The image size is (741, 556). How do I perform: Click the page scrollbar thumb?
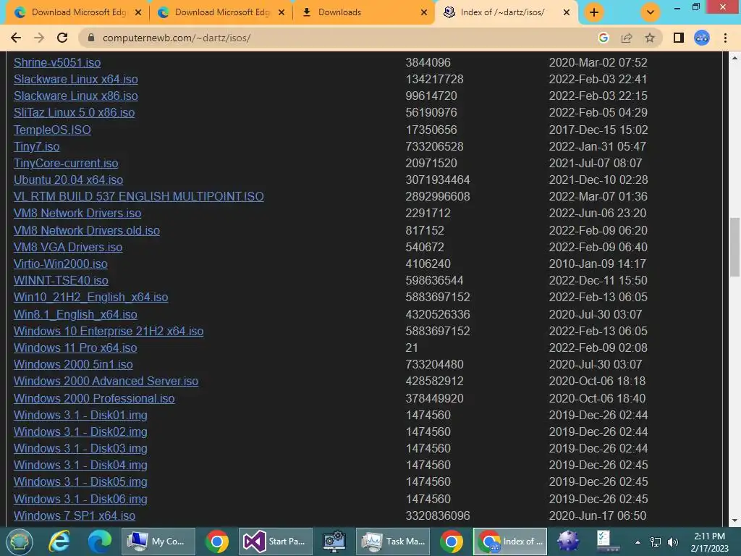(x=734, y=247)
